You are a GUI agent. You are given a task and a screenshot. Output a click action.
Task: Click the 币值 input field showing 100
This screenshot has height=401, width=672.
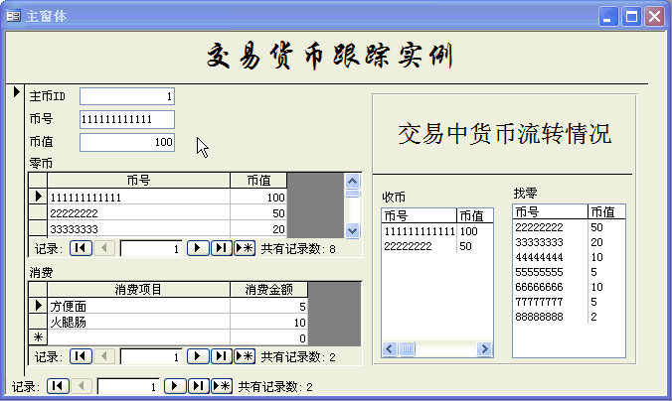click(x=127, y=142)
